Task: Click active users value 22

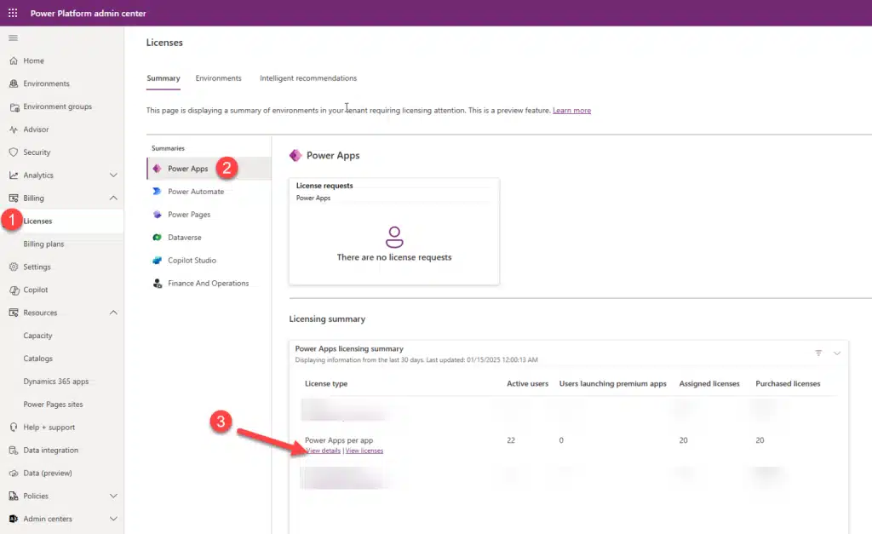Action: pos(511,440)
